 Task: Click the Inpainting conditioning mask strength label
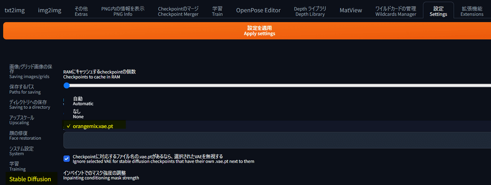(101, 175)
